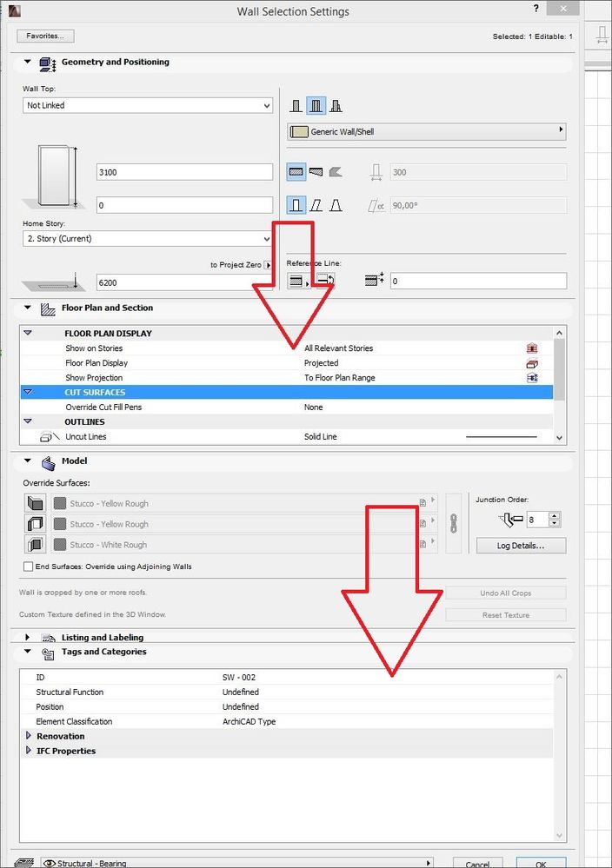Viewport: 612px width, 868px height.
Task: Click the Floor Plan and Section panel icon
Action: coord(48,309)
